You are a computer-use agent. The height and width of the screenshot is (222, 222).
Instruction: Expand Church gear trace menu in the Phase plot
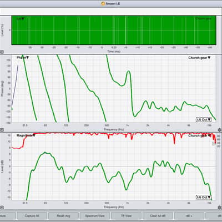coord(199,58)
